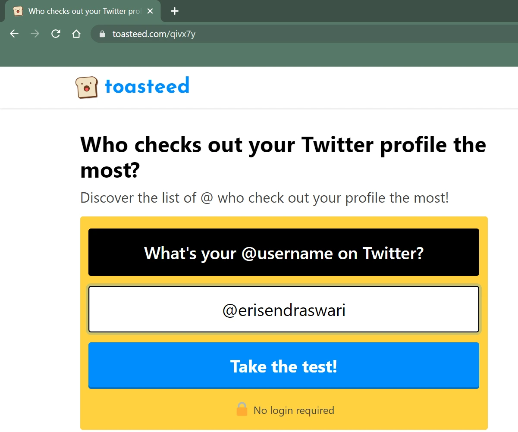Open the toasteed wordmark link
This screenshot has height=432, width=518.
[x=147, y=86]
